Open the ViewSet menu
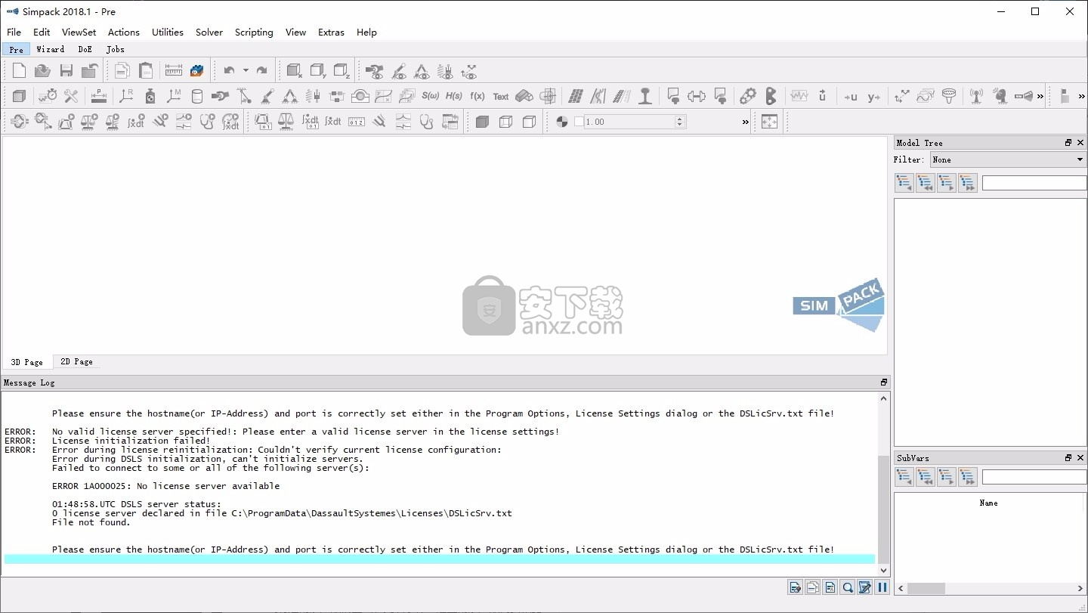Image resolution: width=1088 pixels, height=613 pixels. [x=79, y=32]
